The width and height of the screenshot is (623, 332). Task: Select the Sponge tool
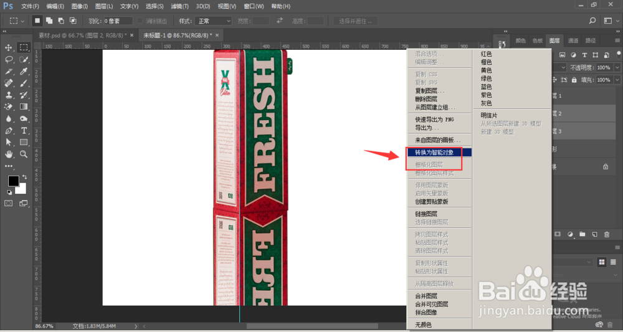(24, 119)
